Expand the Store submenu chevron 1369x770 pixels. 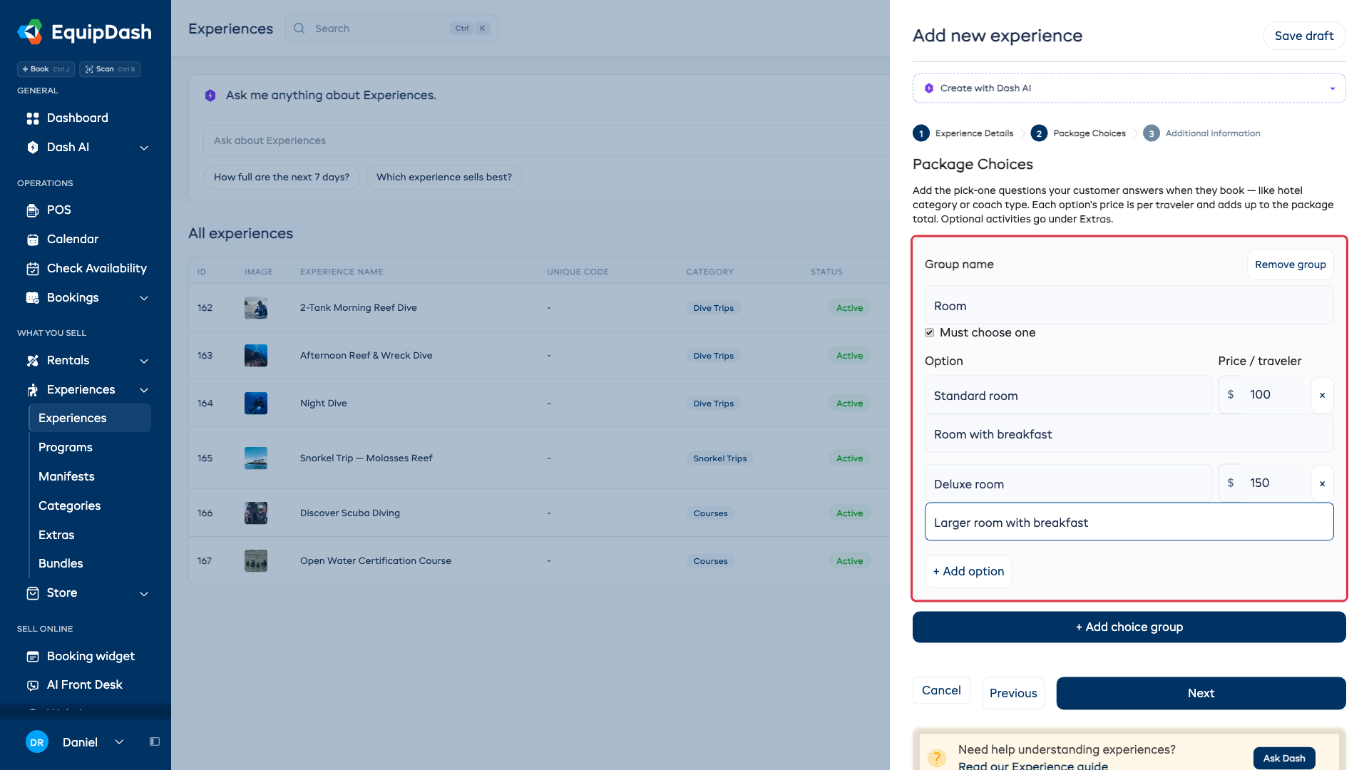(x=144, y=593)
